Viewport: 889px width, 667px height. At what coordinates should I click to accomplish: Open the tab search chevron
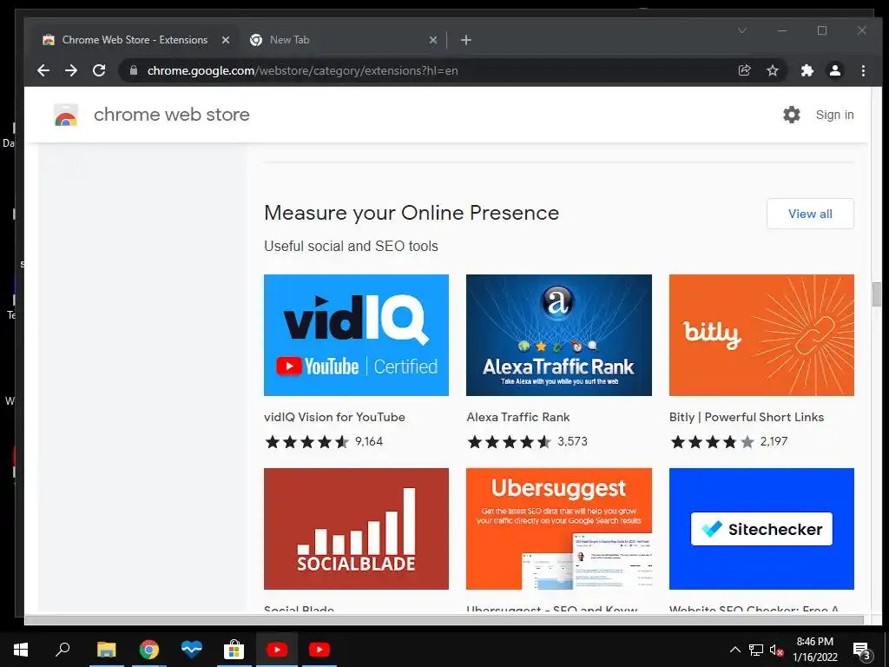(x=742, y=30)
